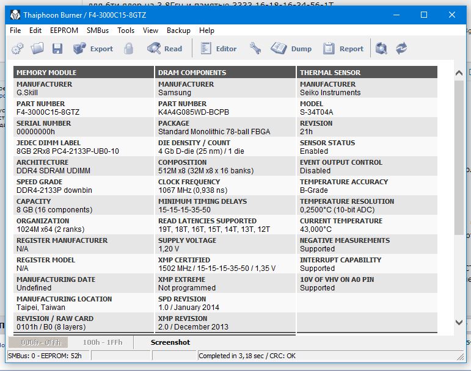Select the Screenshot tab
Screen dimensions: 471x371
(170, 342)
